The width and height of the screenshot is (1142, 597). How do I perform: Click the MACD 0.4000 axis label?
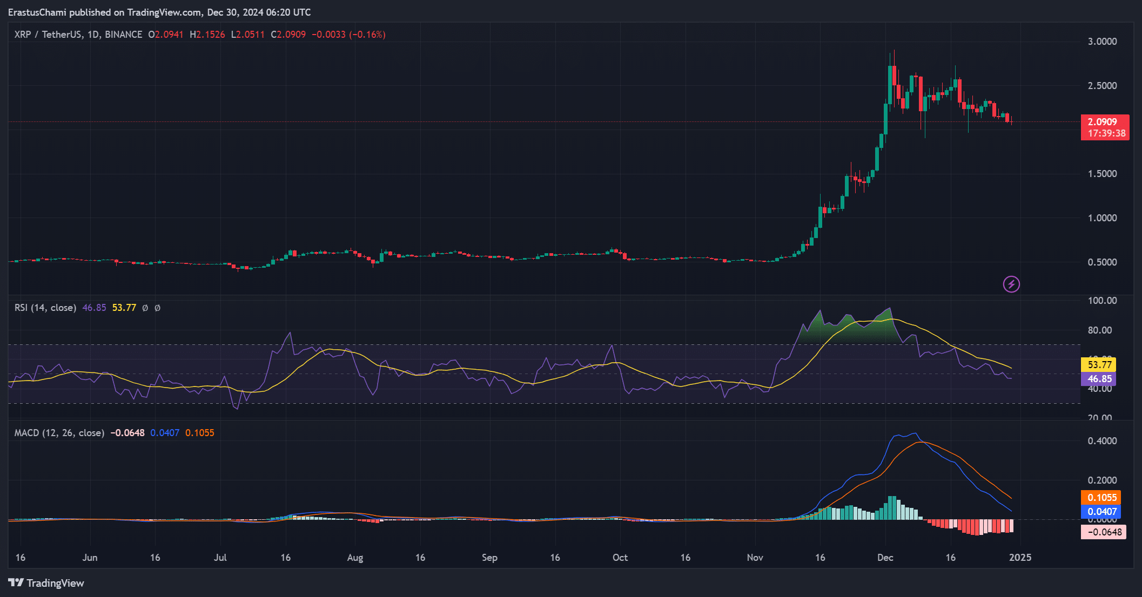pyautogui.click(x=1102, y=441)
